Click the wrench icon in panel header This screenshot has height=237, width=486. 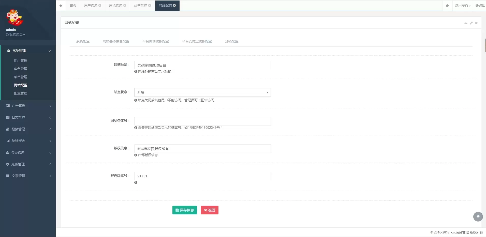point(471,23)
